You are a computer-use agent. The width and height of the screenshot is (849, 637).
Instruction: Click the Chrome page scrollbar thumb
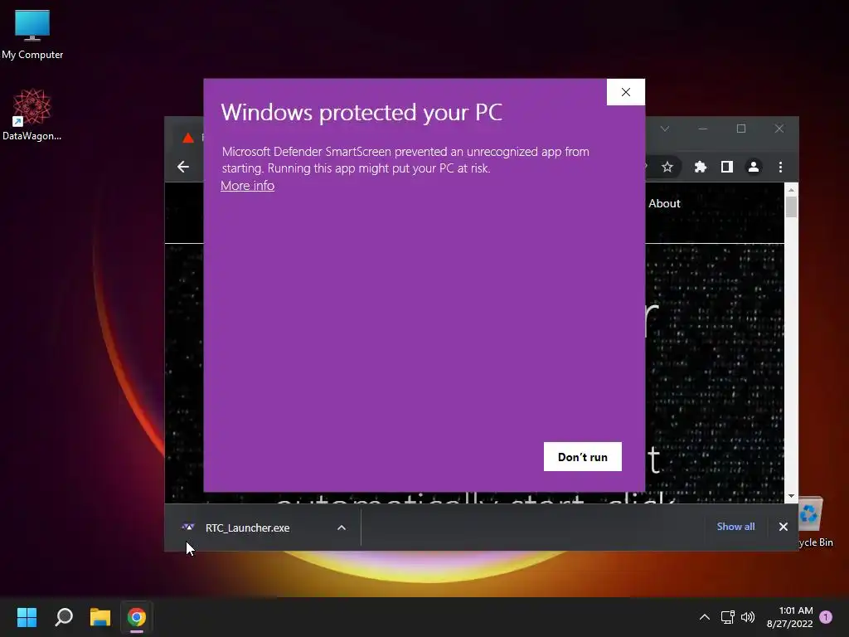pos(791,207)
